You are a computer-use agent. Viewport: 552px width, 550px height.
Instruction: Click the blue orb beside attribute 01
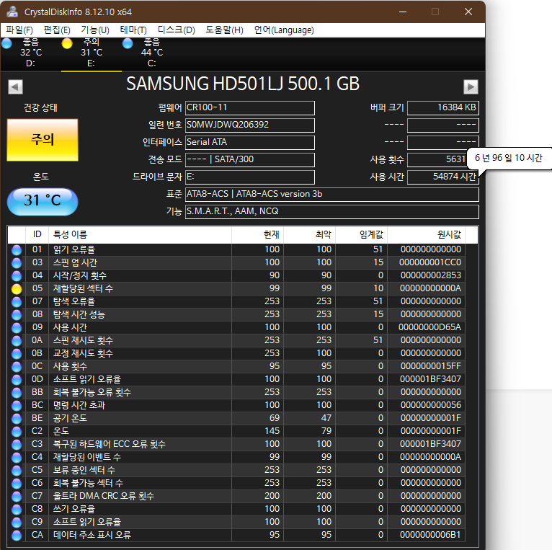(17, 250)
